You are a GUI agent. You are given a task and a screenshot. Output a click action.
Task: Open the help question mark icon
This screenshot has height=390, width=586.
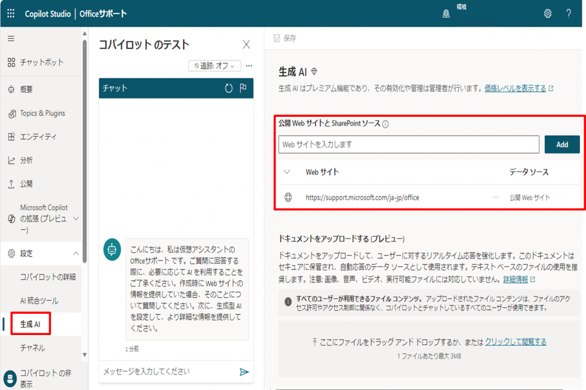[568, 14]
